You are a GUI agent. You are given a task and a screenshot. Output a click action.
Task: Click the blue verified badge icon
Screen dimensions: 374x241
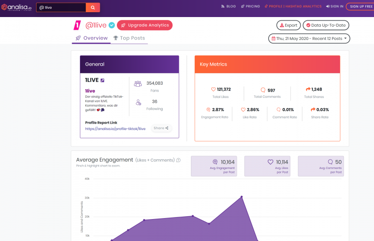pos(112,25)
